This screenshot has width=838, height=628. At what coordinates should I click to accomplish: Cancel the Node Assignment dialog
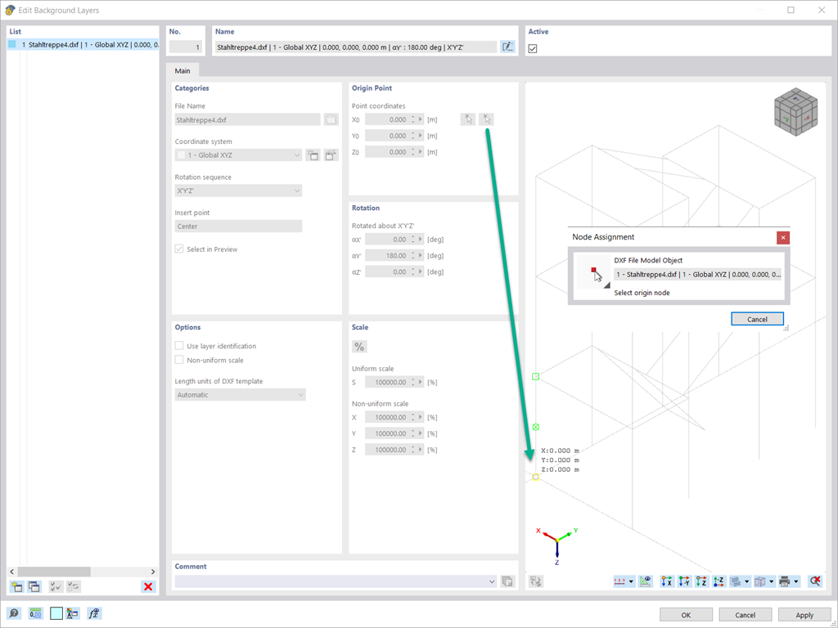757,319
